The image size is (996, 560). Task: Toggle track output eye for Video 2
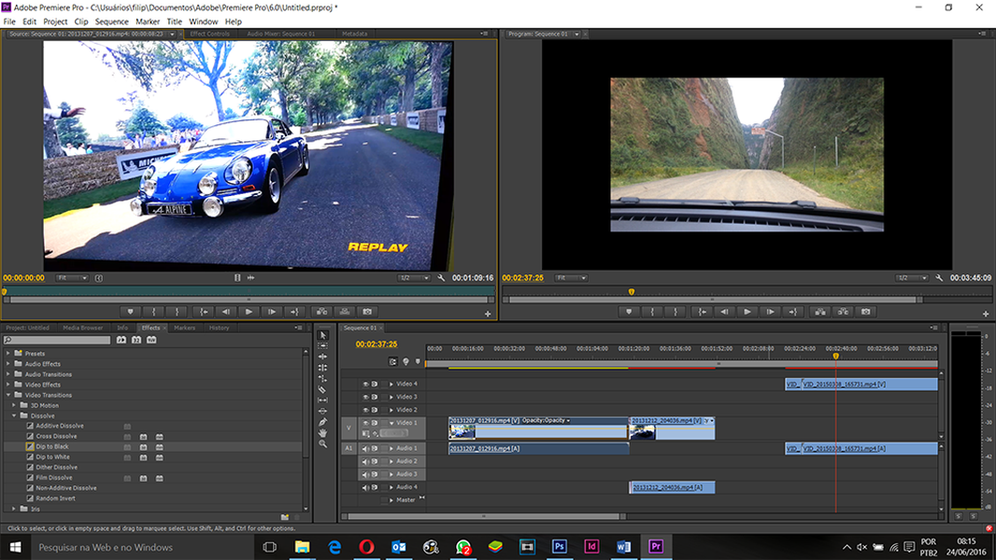pos(365,410)
